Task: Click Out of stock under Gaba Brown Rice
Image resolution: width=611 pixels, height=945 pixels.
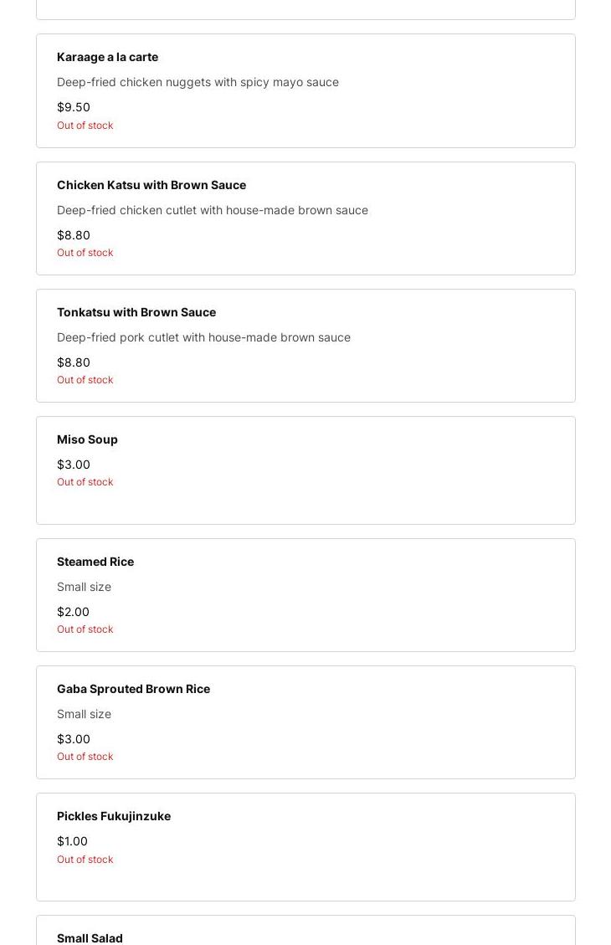Action: (x=85, y=757)
